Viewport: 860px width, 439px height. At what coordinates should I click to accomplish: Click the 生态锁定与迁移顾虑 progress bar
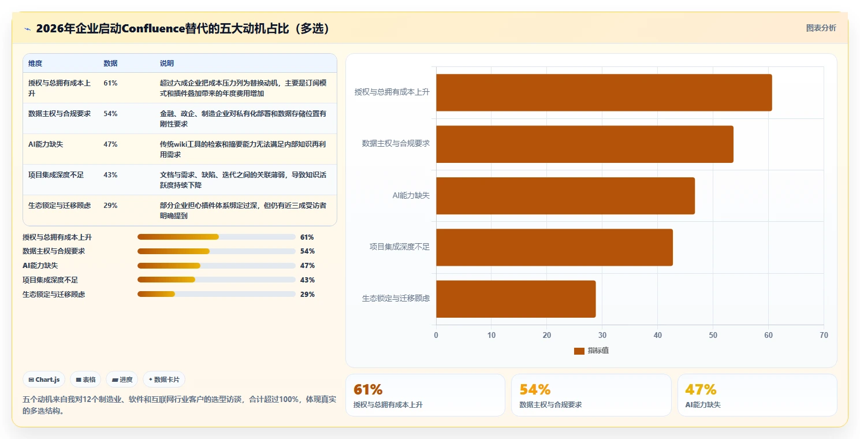tap(217, 295)
